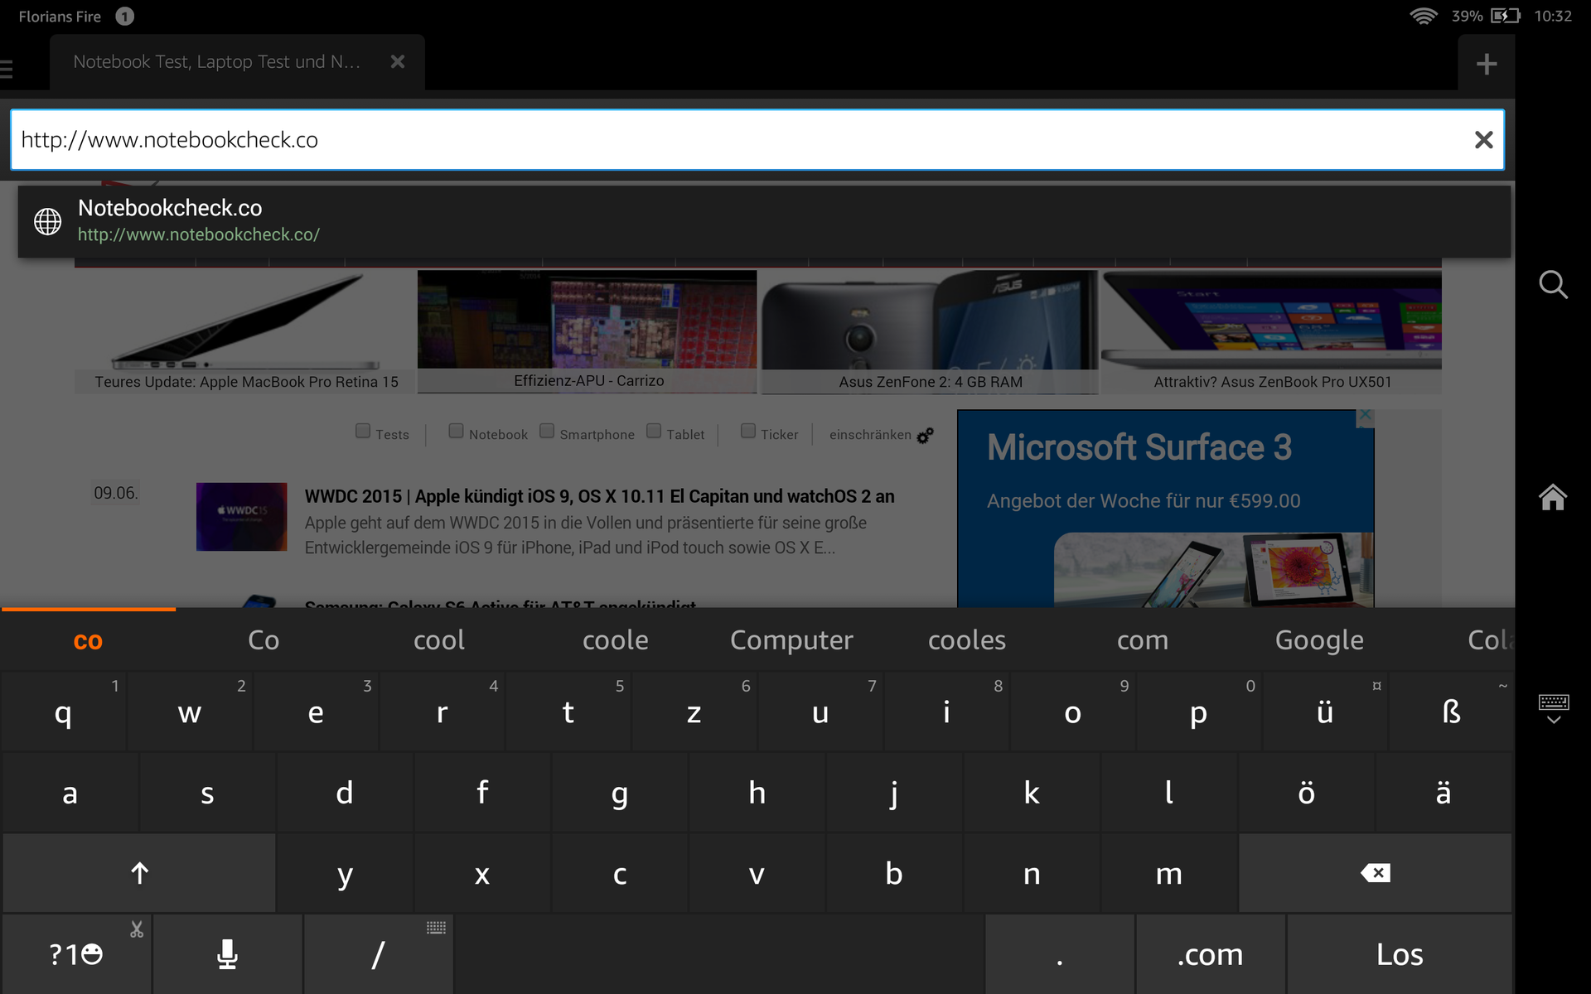Open Asus ZenFone 2 teaser

pyautogui.click(x=930, y=331)
